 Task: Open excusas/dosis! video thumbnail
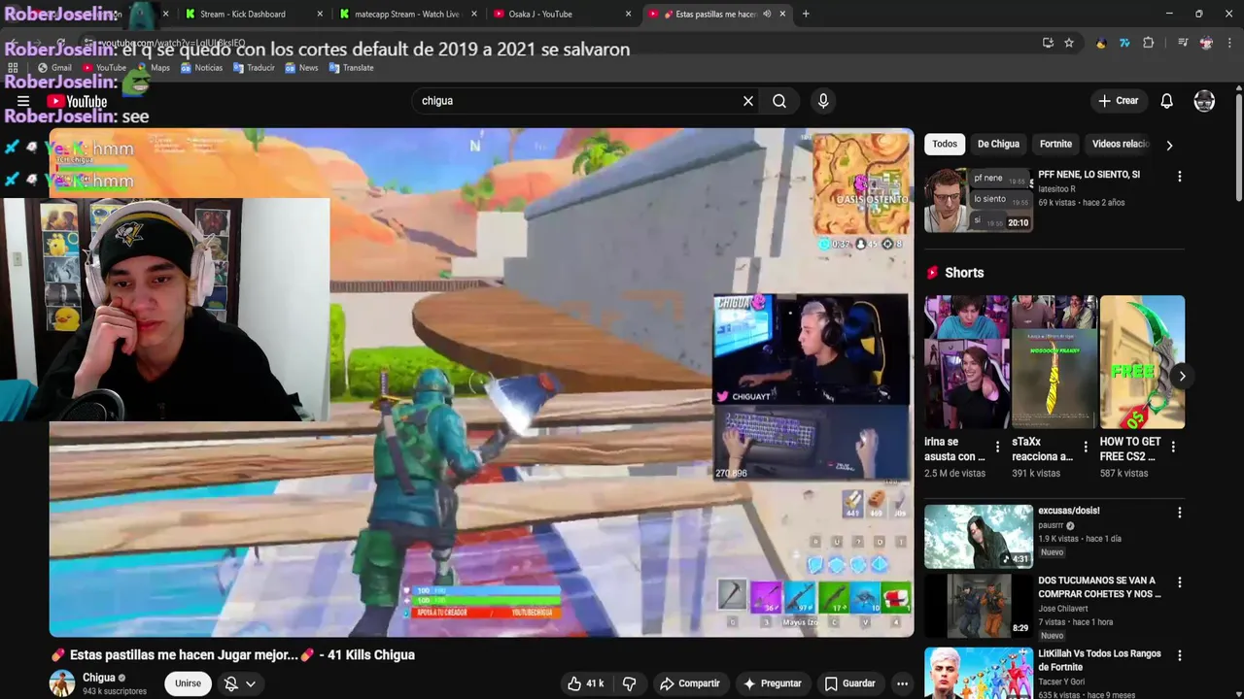[x=978, y=536]
